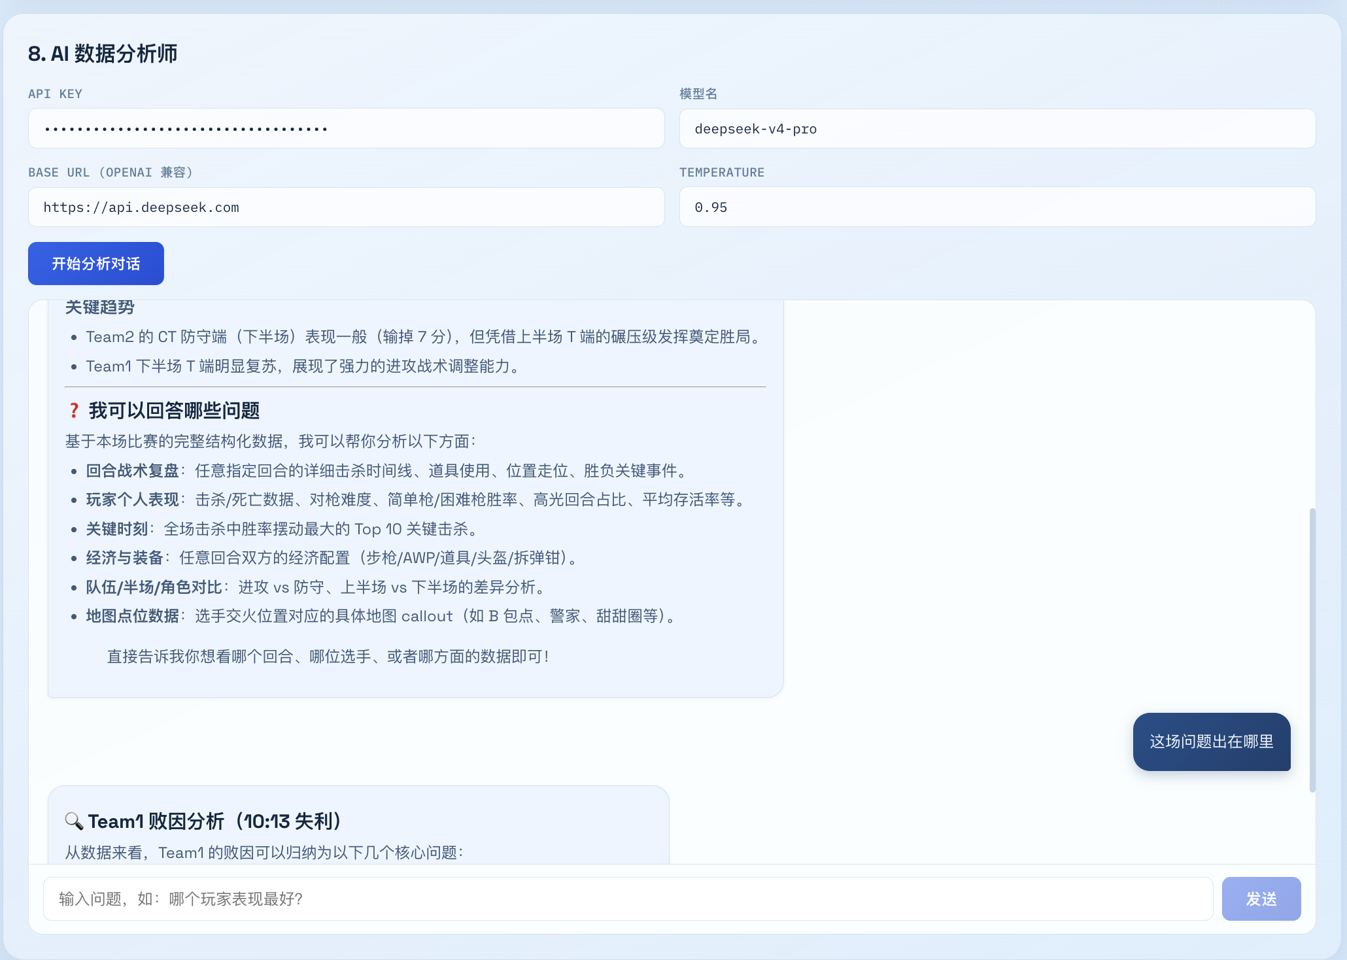Focus the BASE URL input field
The height and width of the screenshot is (960, 1347).
point(346,207)
